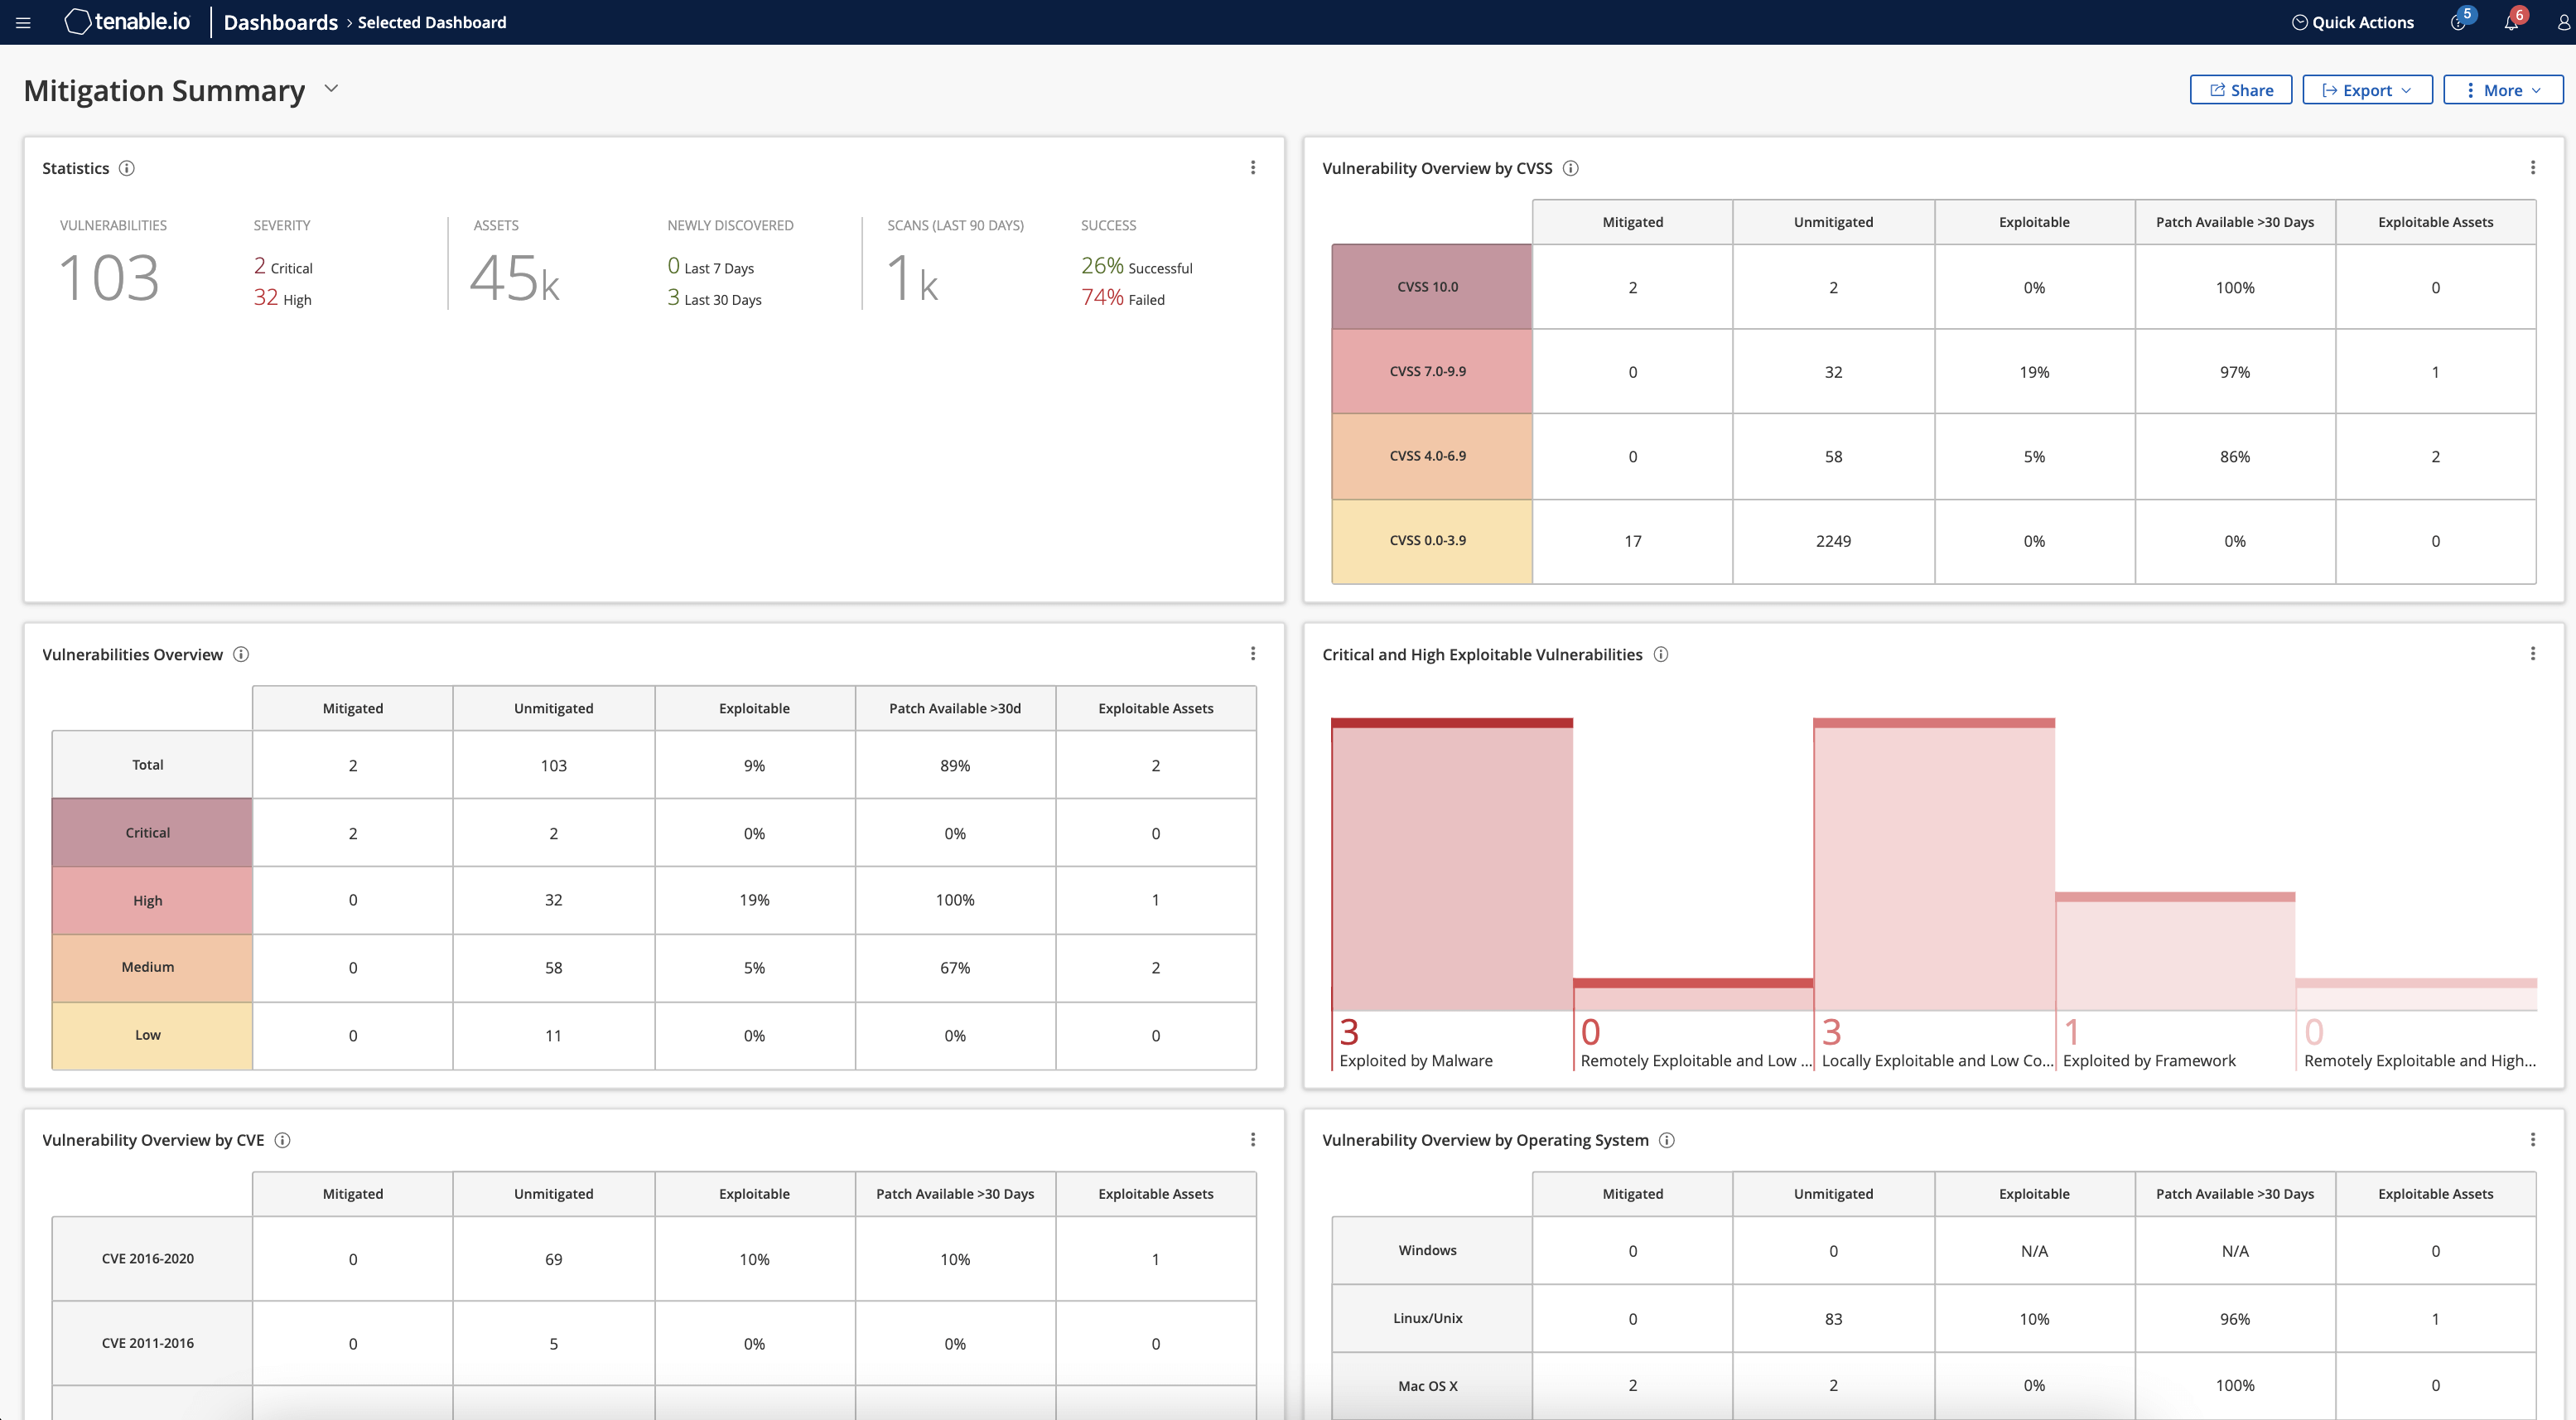
Task: Click the notifications bell icon
Action: point(2511,22)
